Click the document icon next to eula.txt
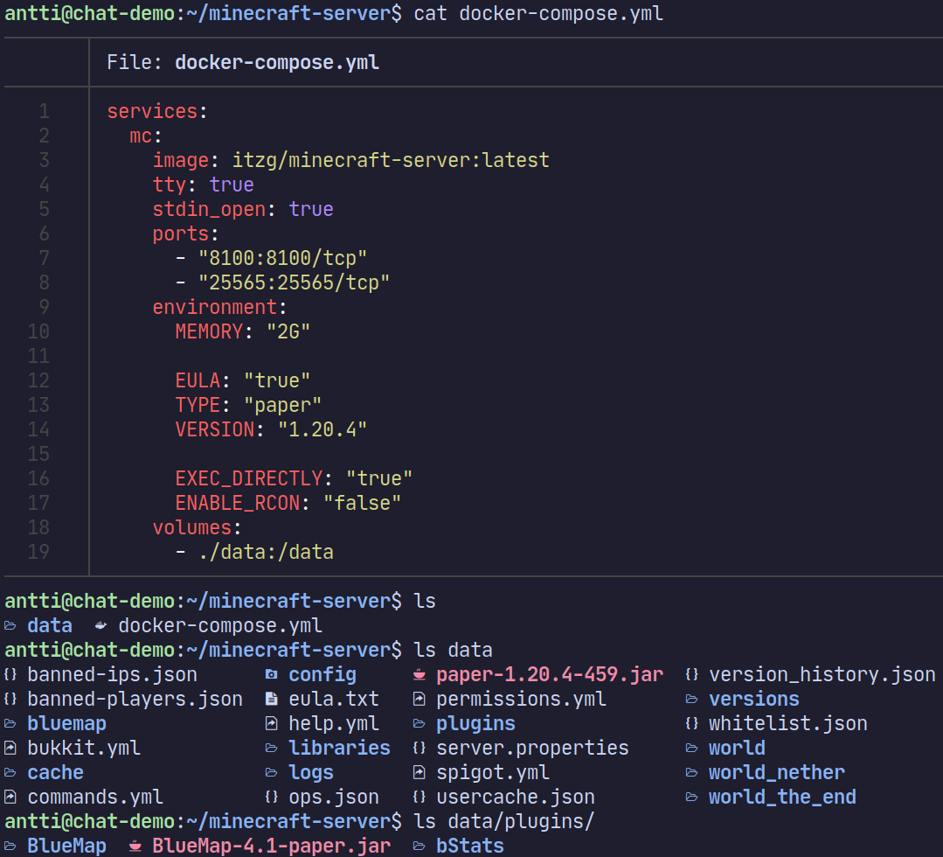 point(272,699)
